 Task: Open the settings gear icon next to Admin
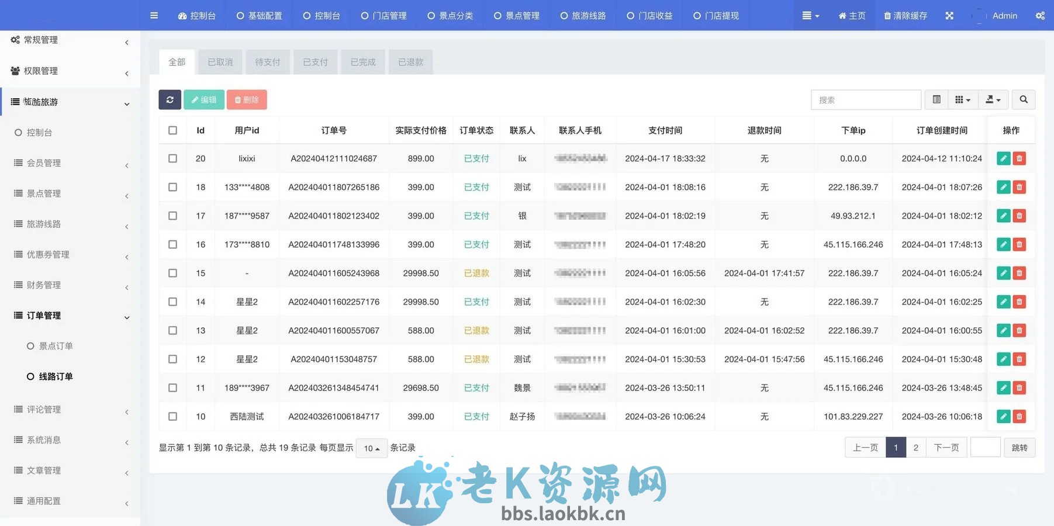[x=1041, y=16]
